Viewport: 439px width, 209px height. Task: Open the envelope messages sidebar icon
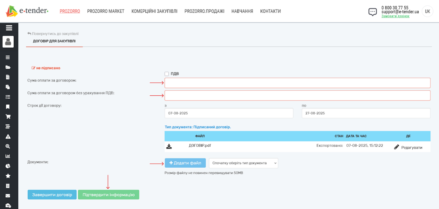[8, 196]
